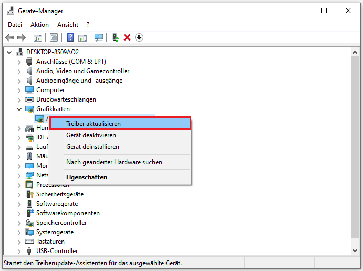Viewport: 363px width, 271px height.
Task: Click the DESKTOP-8S09AO2 computer icon
Action: tap(19, 52)
